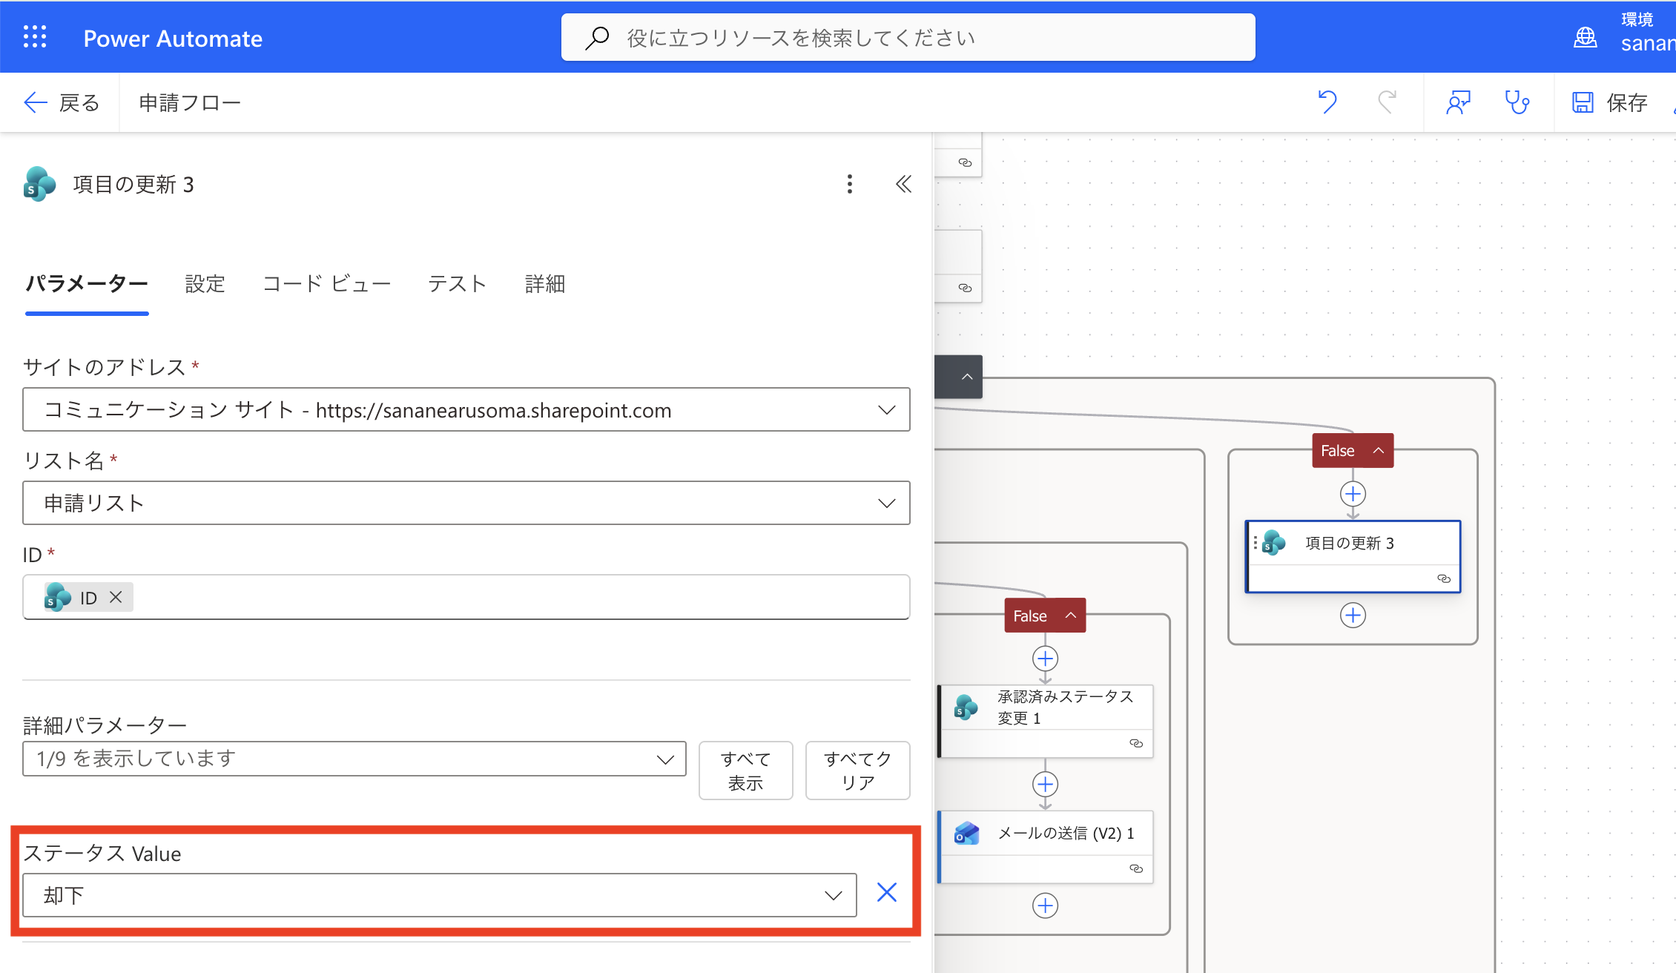This screenshot has width=1676, height=973.
Task: Open the three-dot menu of action panel
Action: click(850, 184)
